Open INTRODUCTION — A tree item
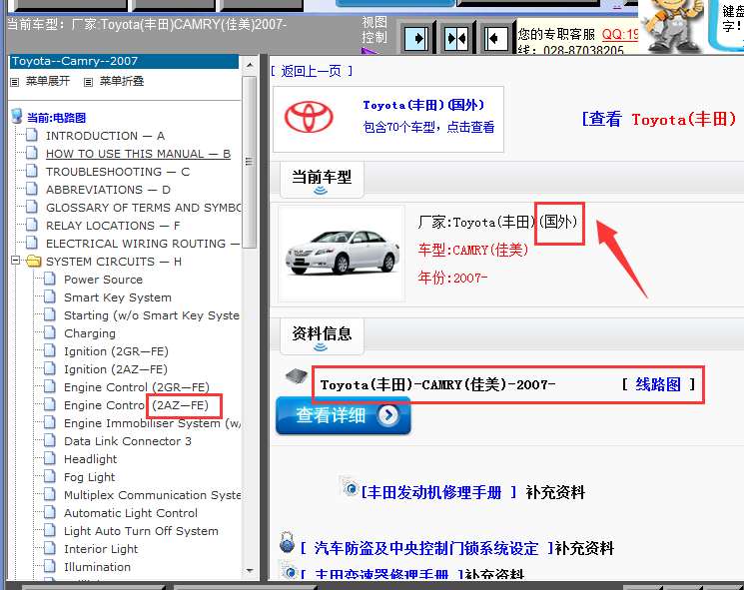 [x=105, y=136]
